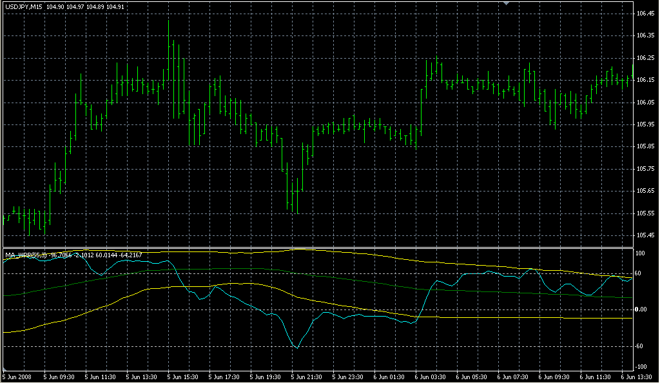Click the 106.15 price scale label
The width and height of the screenshot is (660, 383).
pos(645,80)
